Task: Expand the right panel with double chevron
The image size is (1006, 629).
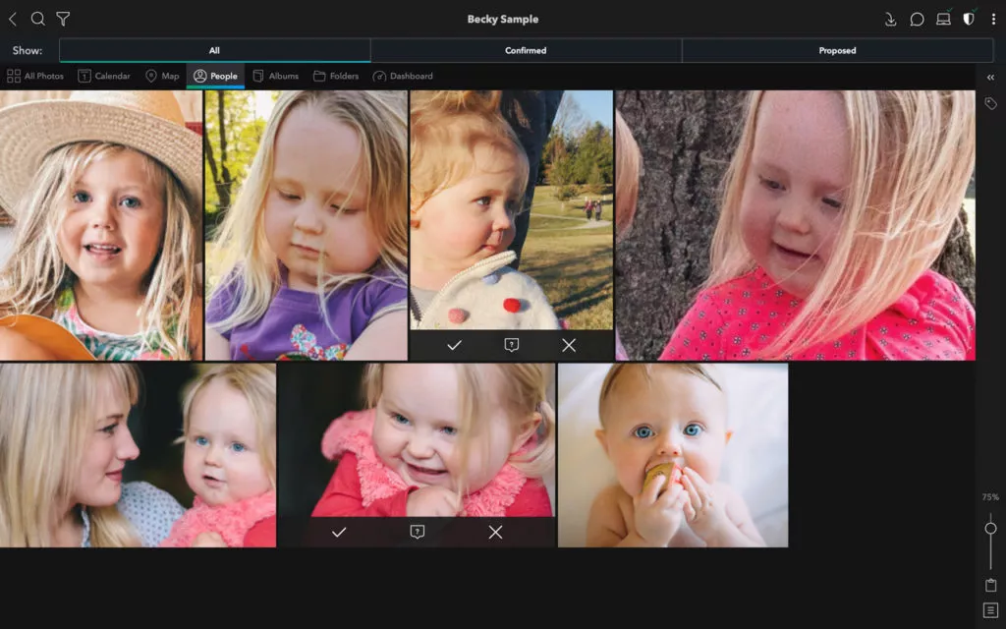Action: 990,77
